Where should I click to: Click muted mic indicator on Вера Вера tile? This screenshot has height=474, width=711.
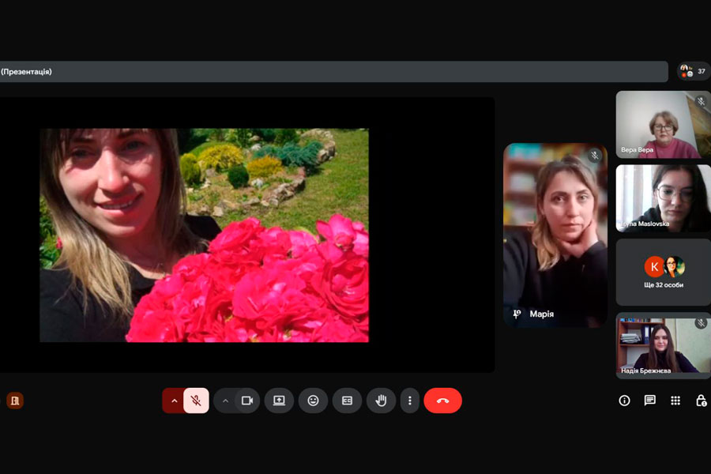(701, 102)
